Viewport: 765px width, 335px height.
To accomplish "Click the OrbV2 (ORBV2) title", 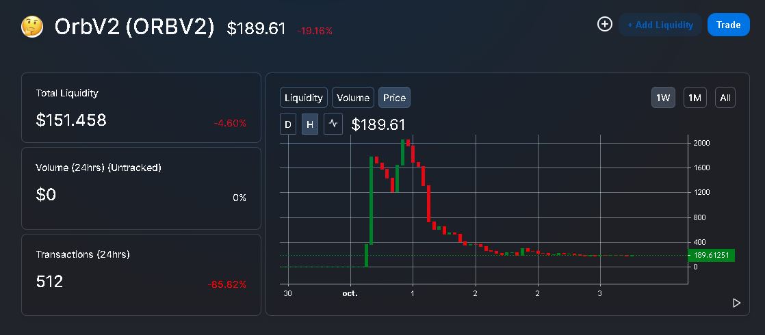I will (x=134, y=27).
